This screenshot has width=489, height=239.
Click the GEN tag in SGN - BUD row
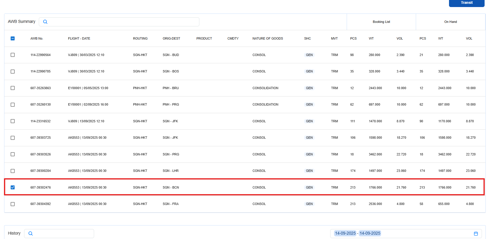pos(309,55)
